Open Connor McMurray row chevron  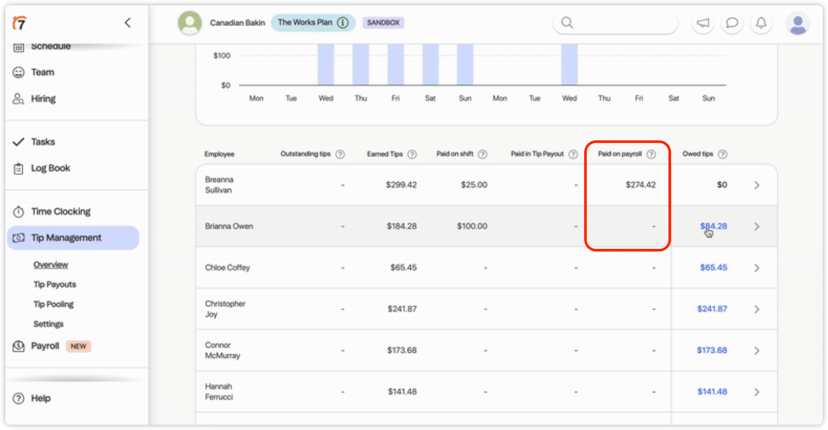(757, 351)
